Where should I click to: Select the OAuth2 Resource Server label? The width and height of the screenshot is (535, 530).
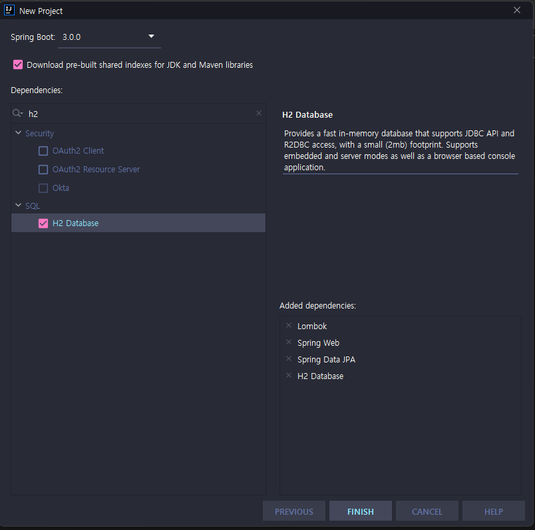(96, 169)
